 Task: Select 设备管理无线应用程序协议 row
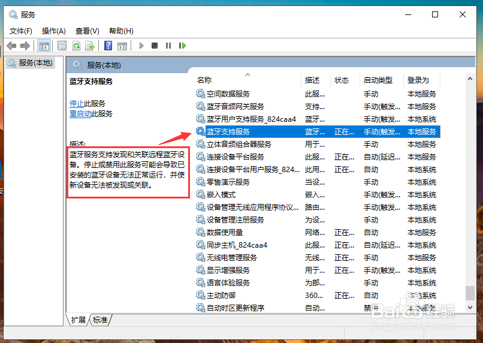point(318,207)
